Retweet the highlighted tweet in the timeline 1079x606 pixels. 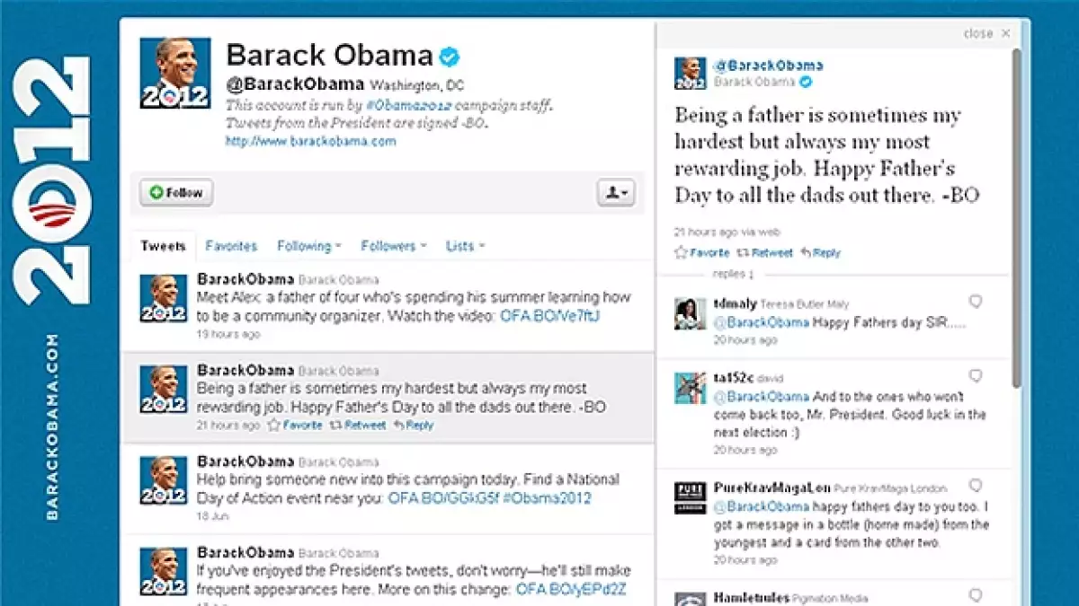point(357,426)
